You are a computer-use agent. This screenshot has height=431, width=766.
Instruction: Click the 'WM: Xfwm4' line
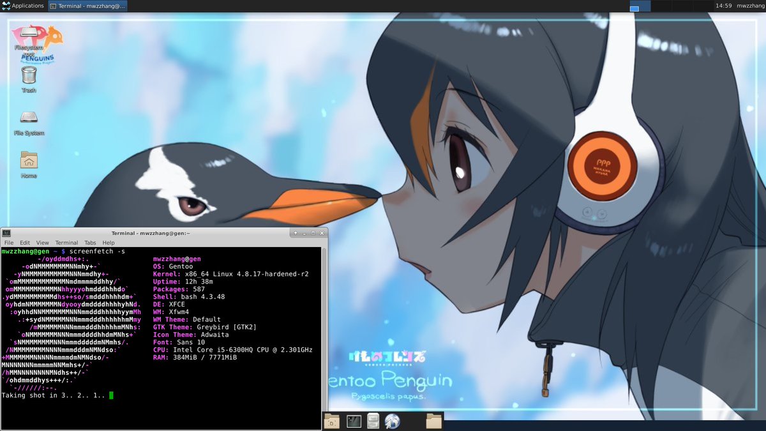(171, 312)
